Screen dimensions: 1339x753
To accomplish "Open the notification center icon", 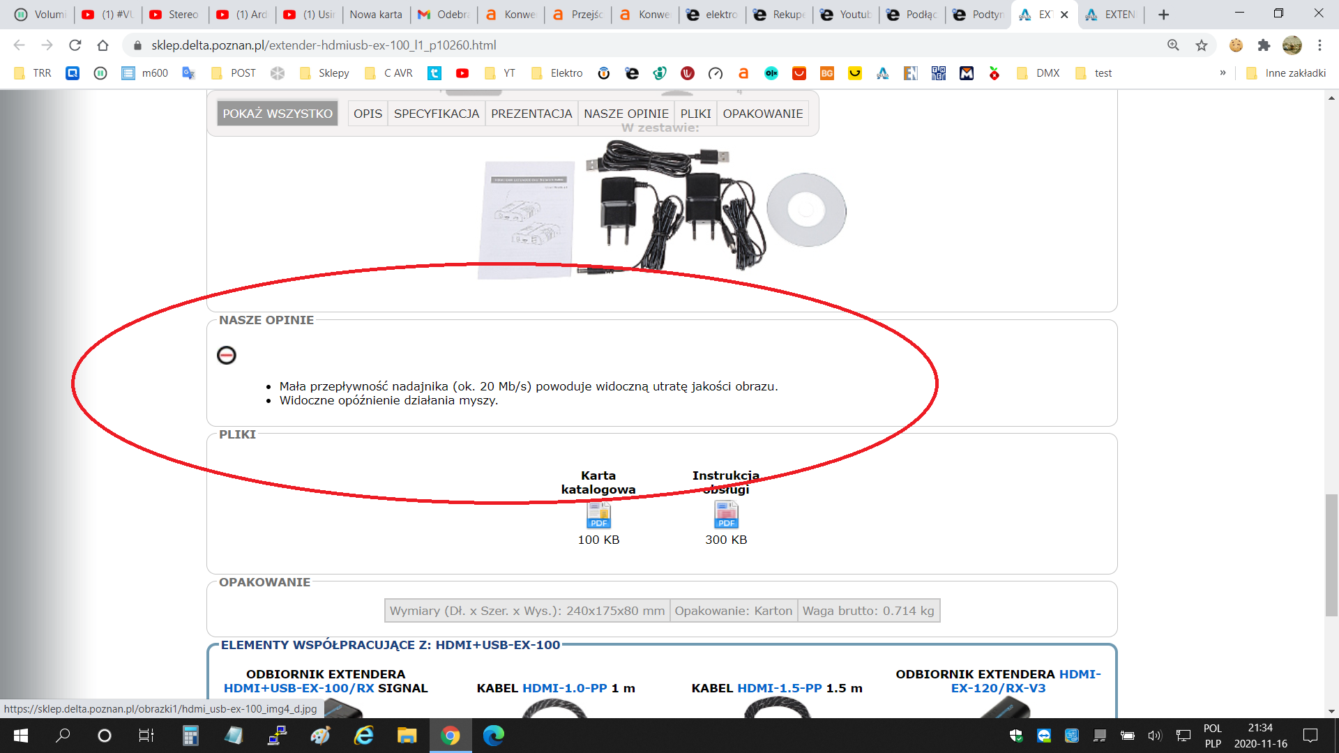I will pos(1310,736).
